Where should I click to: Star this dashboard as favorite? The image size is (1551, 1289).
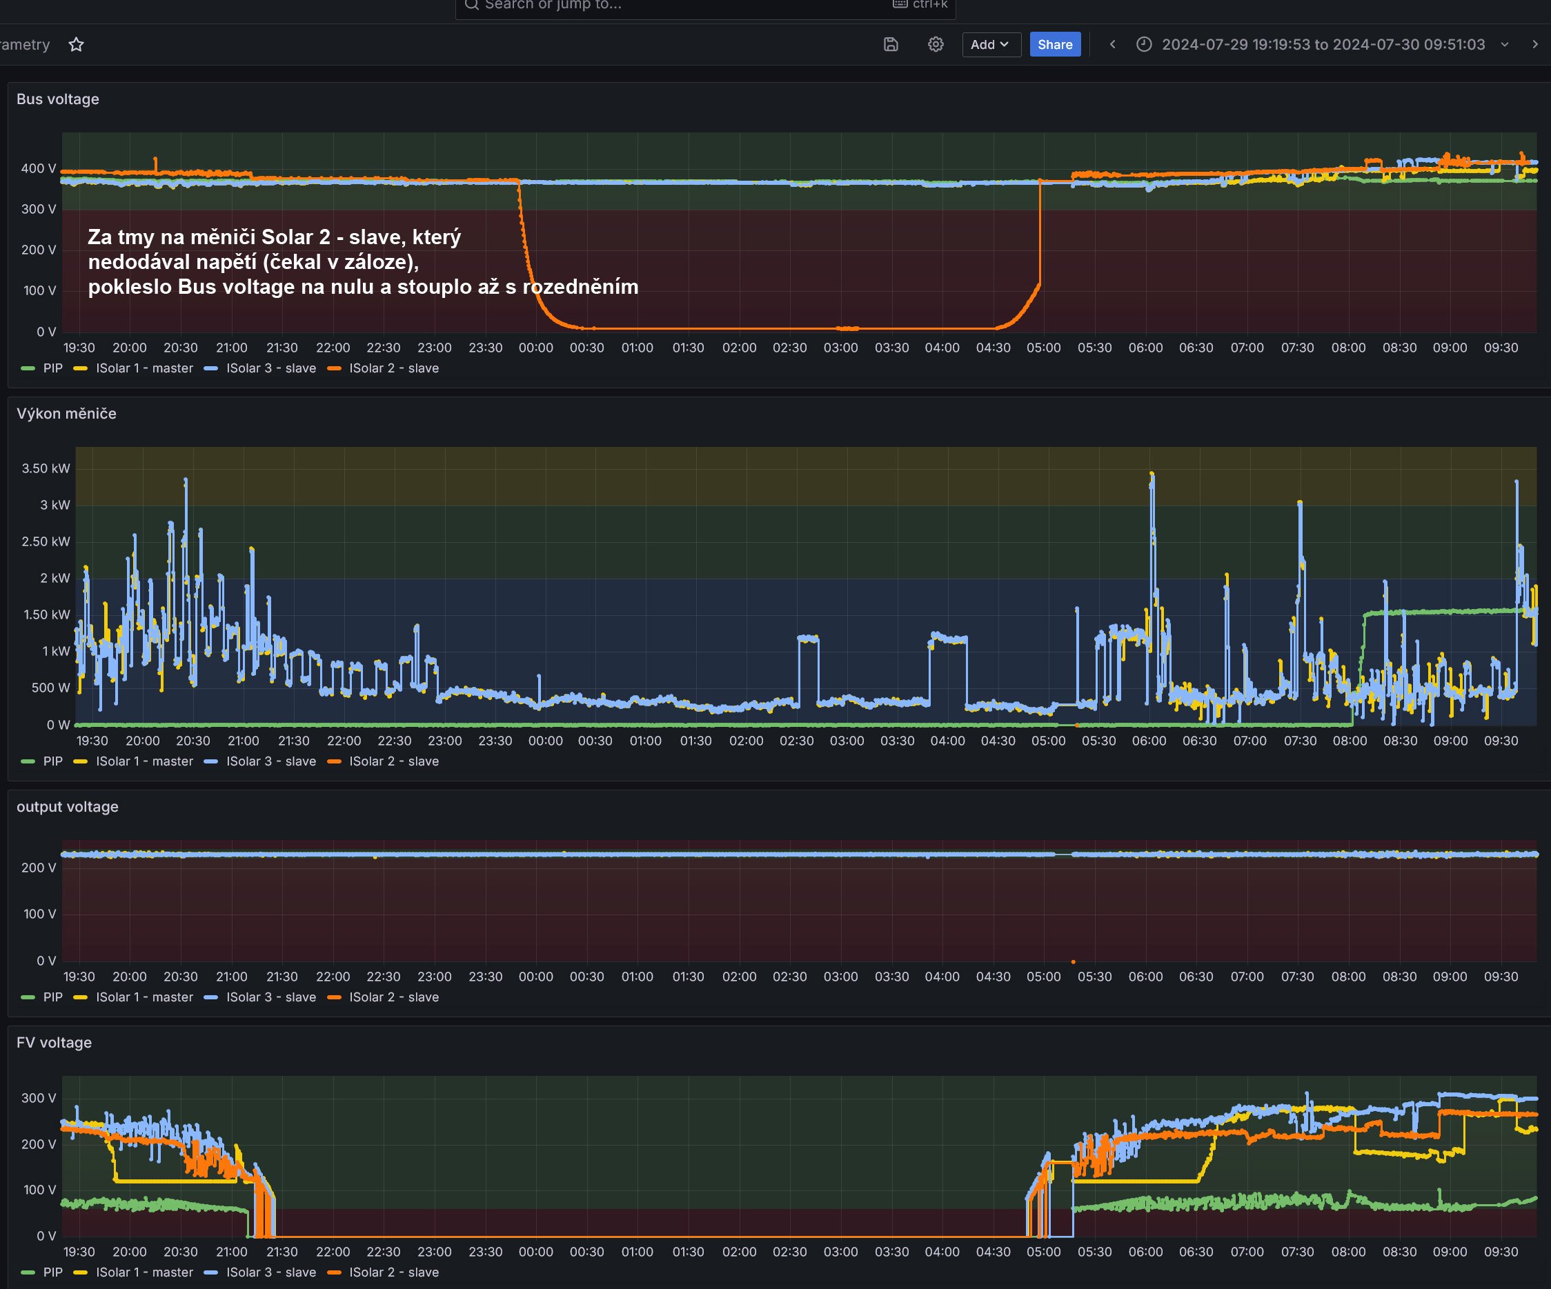click(76, 45)
